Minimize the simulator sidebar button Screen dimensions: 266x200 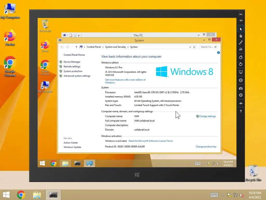pos(241,14)
